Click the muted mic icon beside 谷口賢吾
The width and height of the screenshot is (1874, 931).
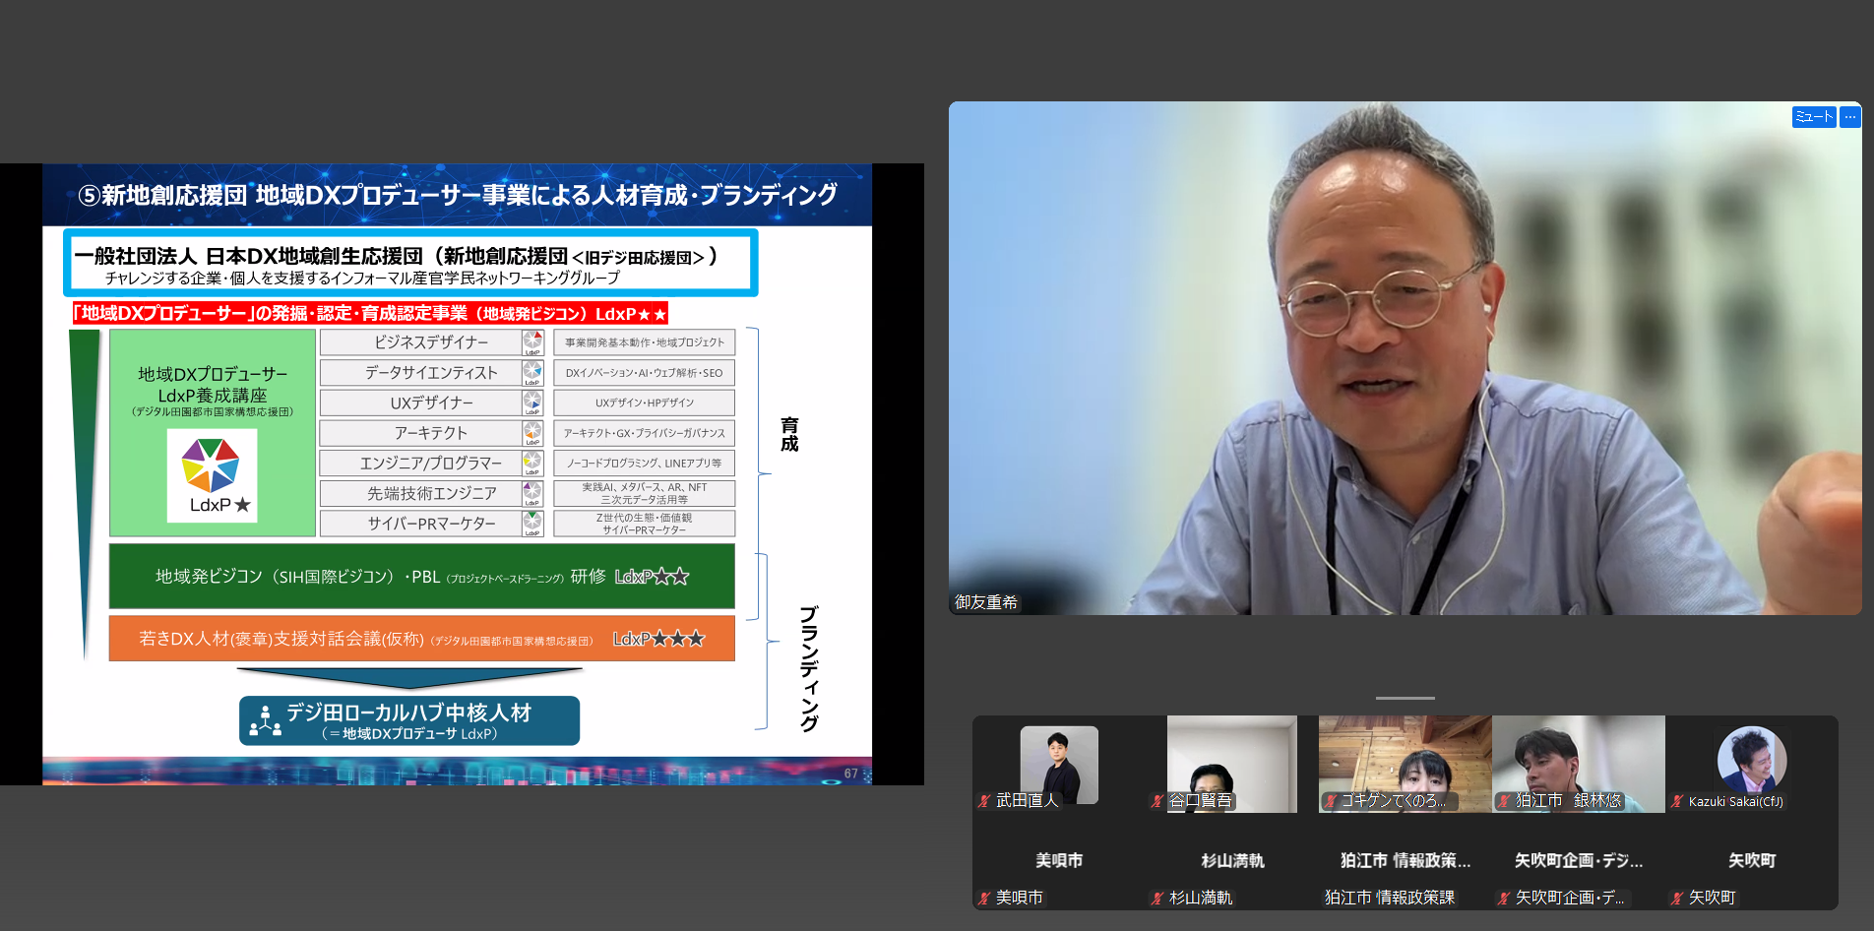pos(1156,801)
